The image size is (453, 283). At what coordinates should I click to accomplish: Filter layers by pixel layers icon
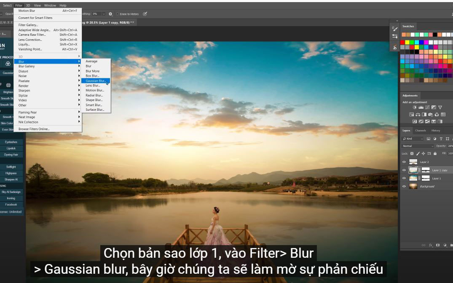pos(429,139)
